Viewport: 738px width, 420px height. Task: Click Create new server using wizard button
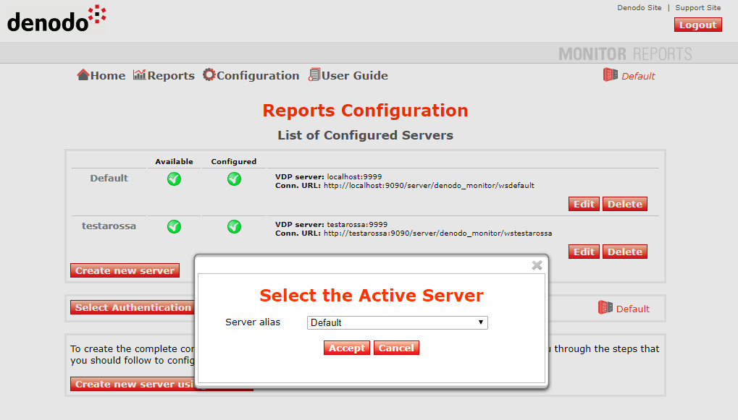point(133,384)
